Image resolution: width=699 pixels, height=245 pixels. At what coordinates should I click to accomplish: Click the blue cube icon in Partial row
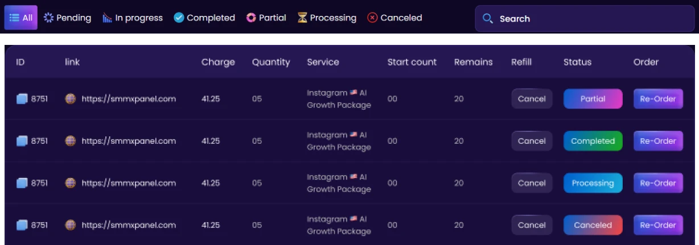[22, 99]
